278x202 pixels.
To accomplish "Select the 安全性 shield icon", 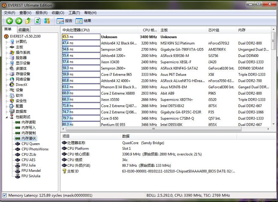I will 12,101.
